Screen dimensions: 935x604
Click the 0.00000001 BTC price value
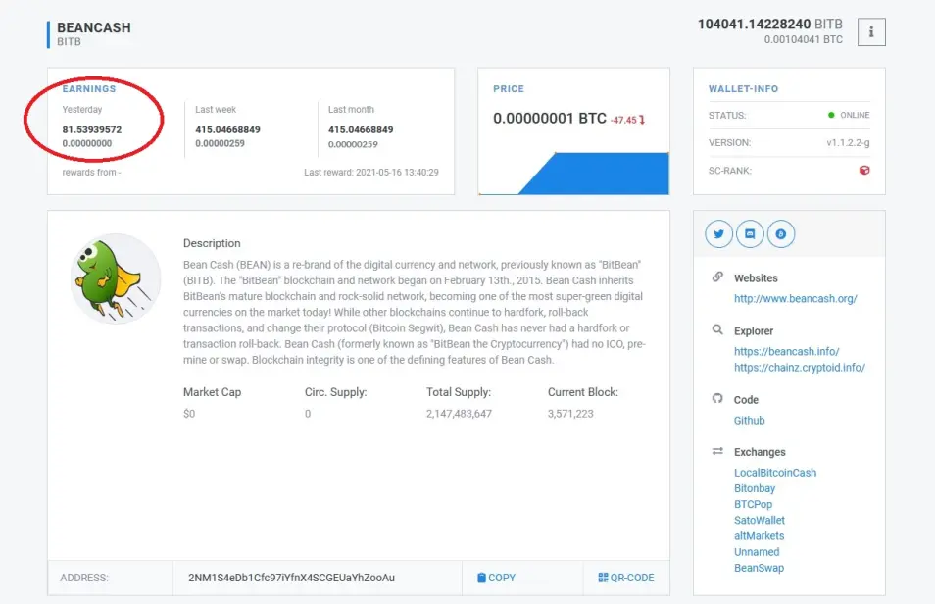549,119
